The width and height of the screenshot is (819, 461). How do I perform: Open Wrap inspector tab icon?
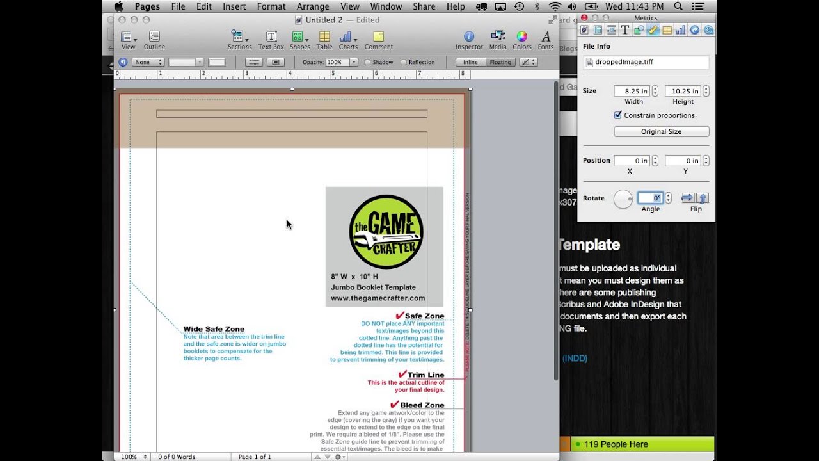point(612,30)
